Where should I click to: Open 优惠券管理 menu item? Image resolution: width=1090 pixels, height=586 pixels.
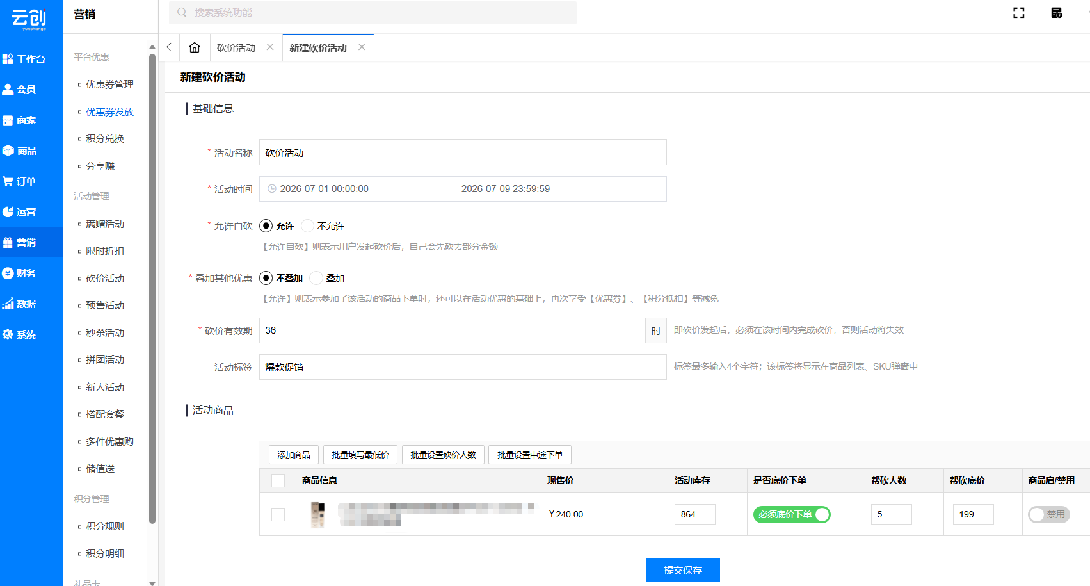(x=109, y=85)
